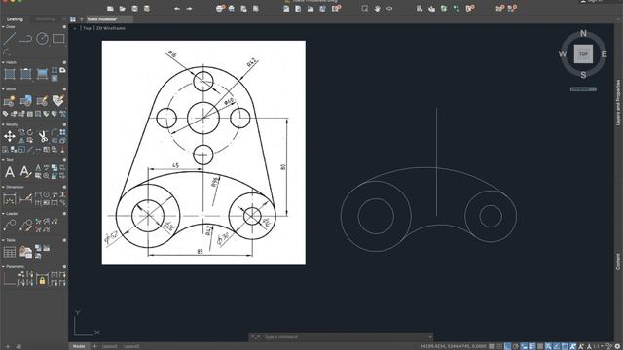The height and width of the screenshot is (350, 623).
Task: Select the Leader tool icon
Action: pyautogui.click(x=9, y=225)
